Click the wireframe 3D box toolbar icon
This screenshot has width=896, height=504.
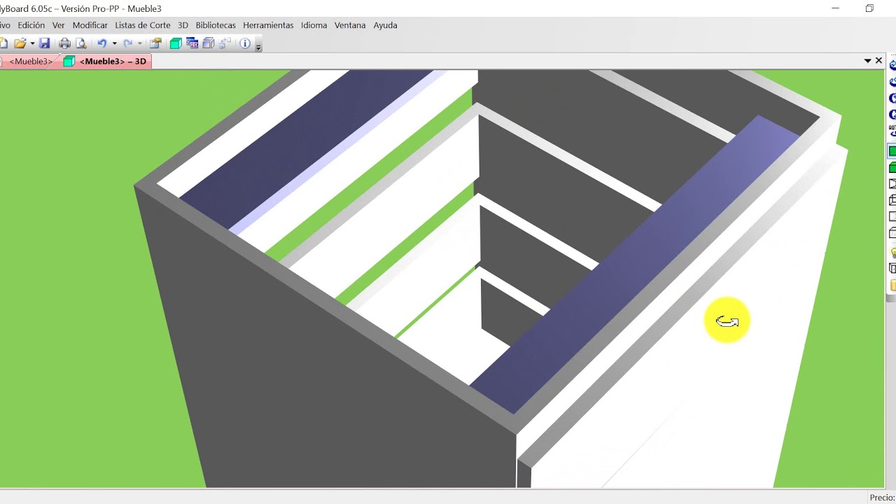(208, 43)
